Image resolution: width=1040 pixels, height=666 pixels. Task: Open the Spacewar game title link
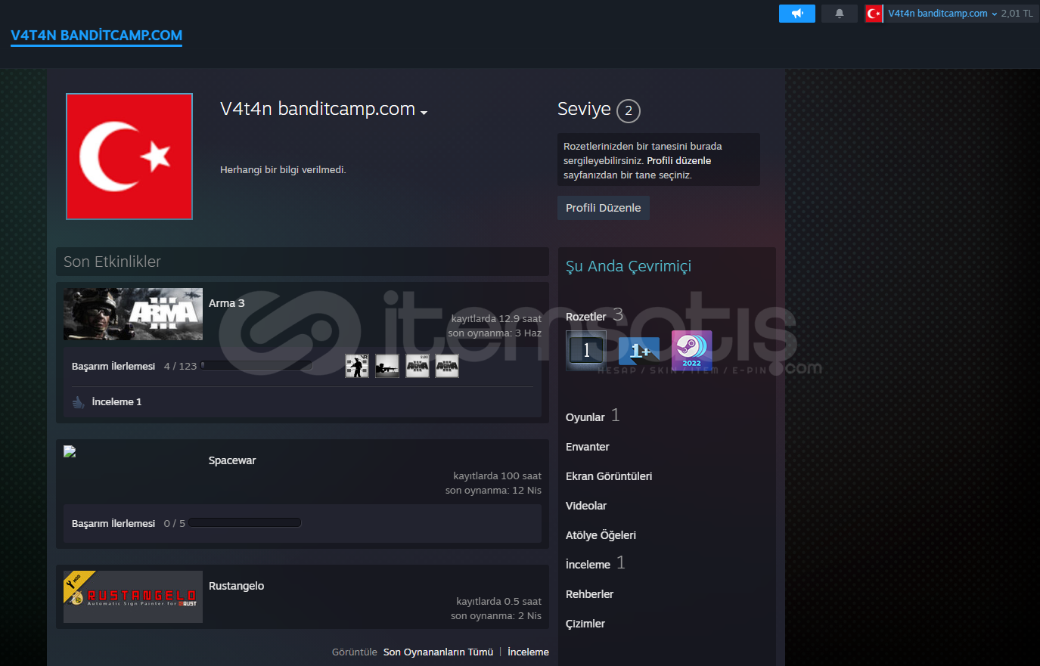232,460
